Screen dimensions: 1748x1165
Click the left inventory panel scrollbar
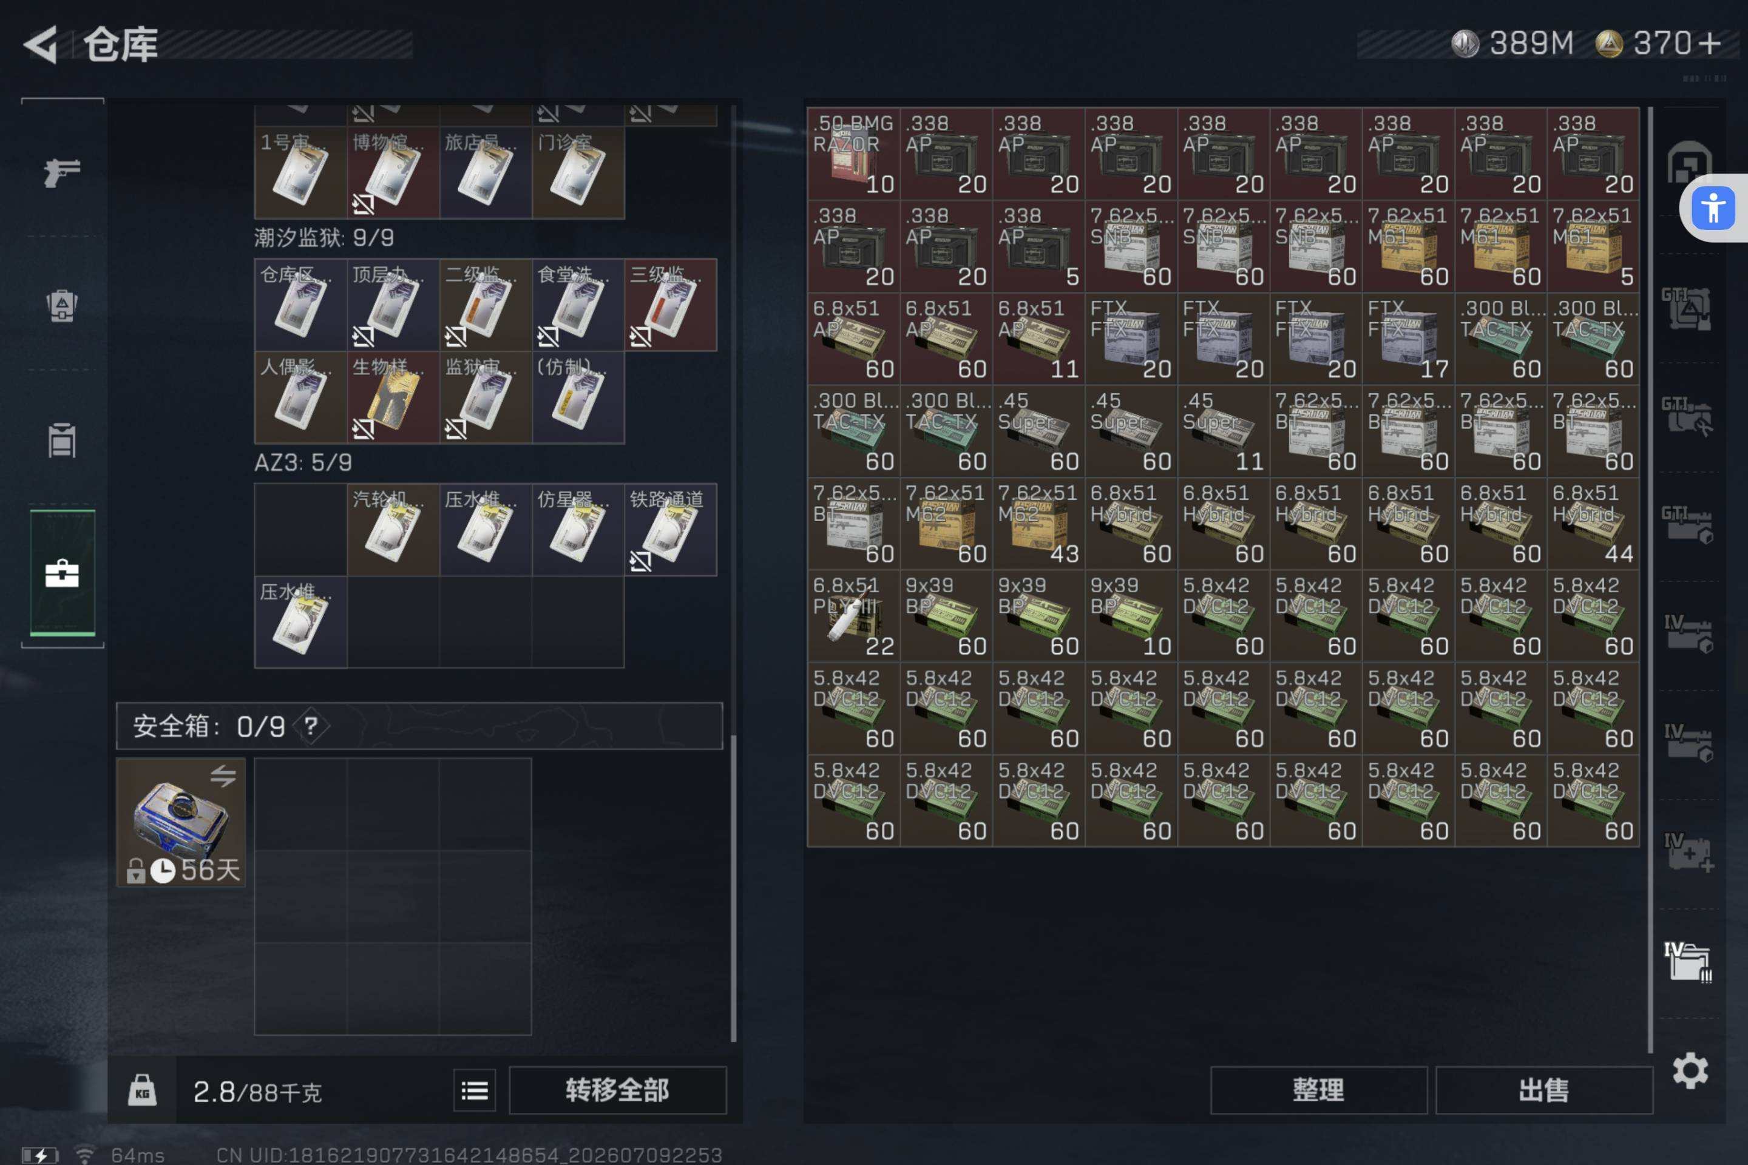[734, 888]
